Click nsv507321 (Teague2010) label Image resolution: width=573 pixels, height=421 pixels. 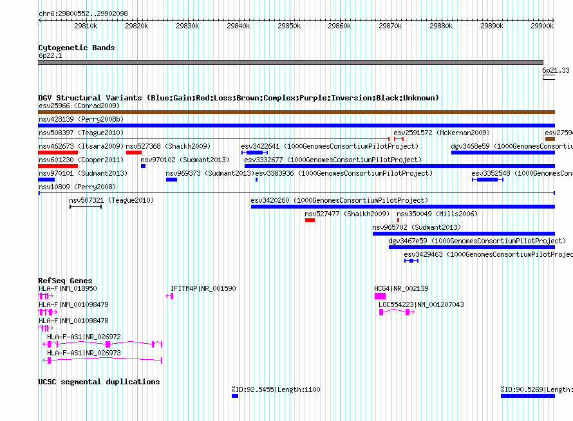pyautogui.click(x=111, y=200)
